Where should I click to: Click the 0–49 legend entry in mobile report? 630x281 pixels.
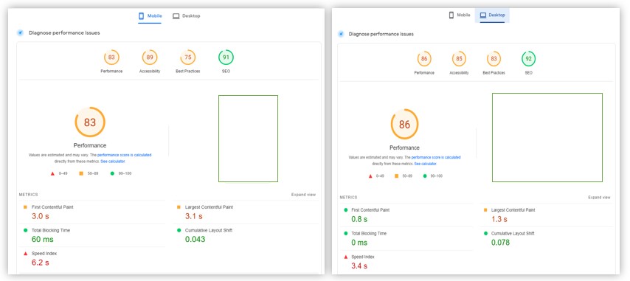click(x=59, y=173)
